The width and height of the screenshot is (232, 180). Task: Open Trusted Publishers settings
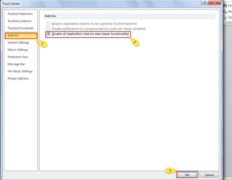(x=20, y=14)
